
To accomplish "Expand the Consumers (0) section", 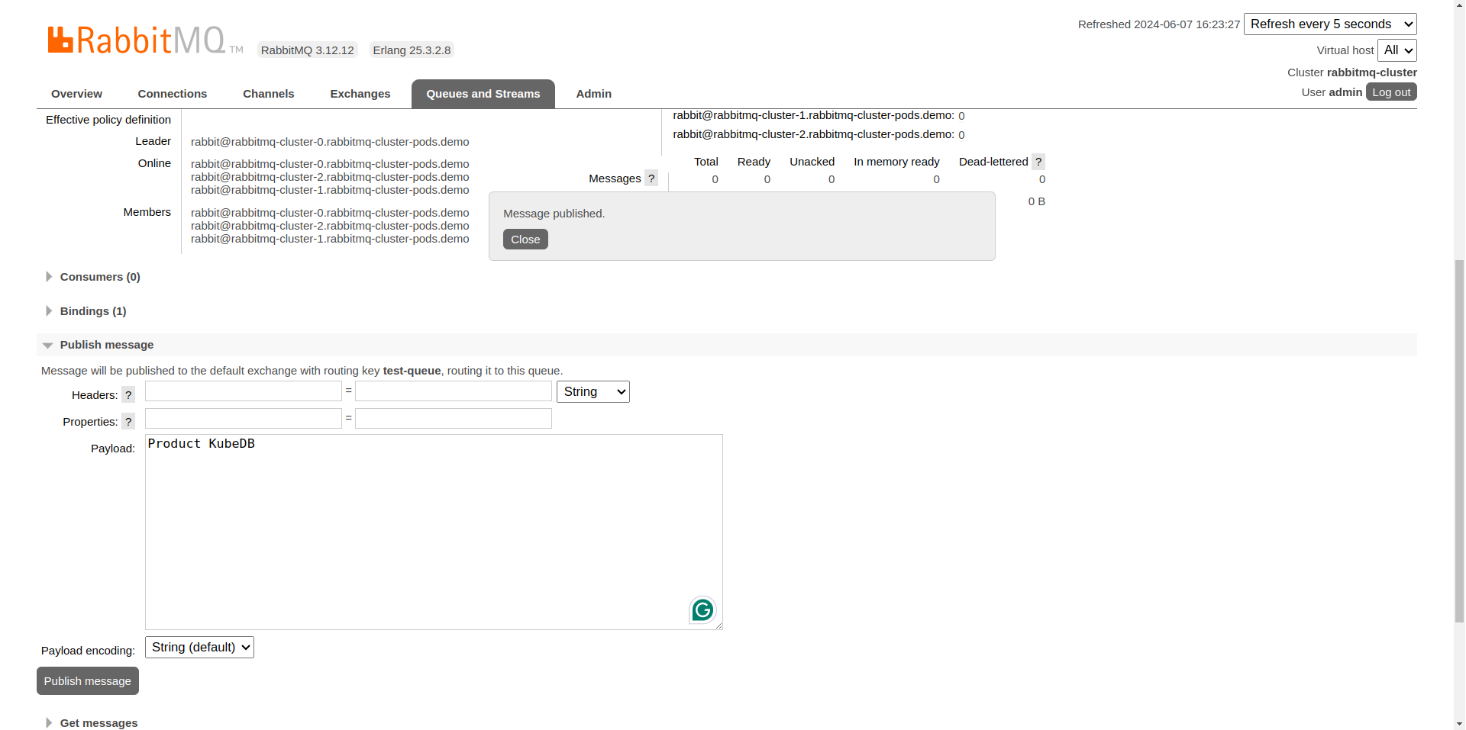I will pyautogui.click(x=99, y=277).
